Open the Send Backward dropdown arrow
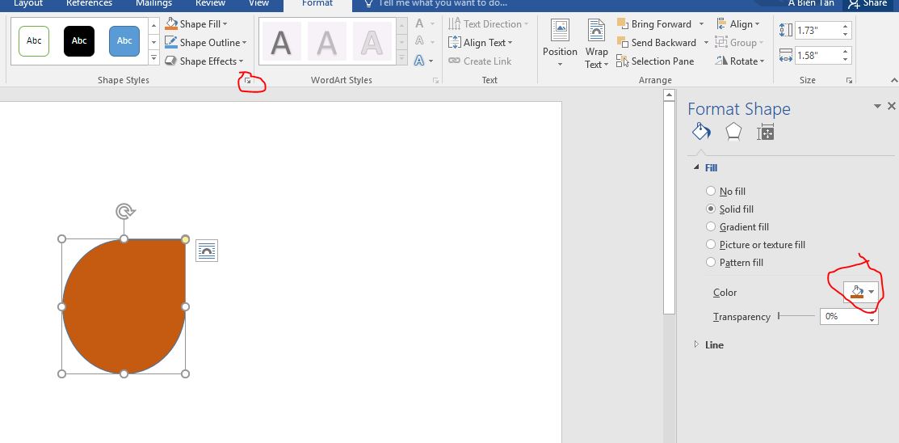The image size is (899, 443). [705, 43]
